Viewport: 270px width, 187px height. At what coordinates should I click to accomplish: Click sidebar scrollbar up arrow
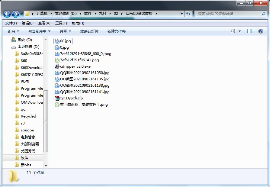(46, 39)
